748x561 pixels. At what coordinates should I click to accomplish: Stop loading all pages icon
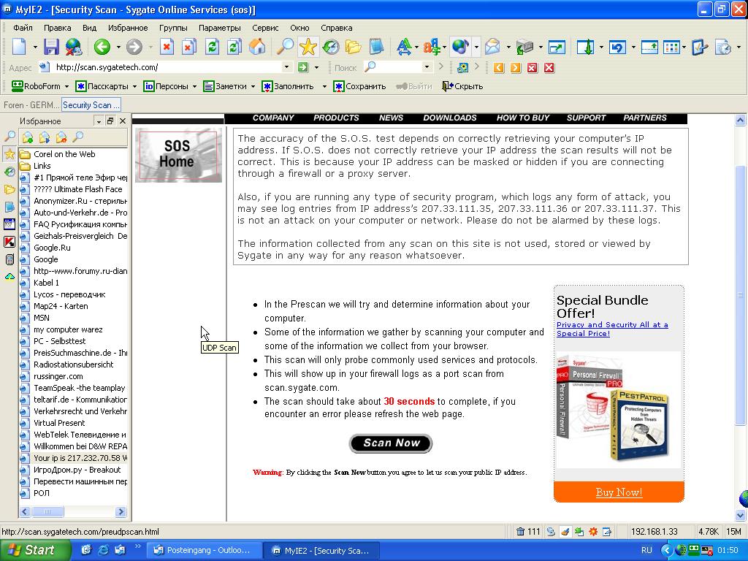[x=189, y=47]
